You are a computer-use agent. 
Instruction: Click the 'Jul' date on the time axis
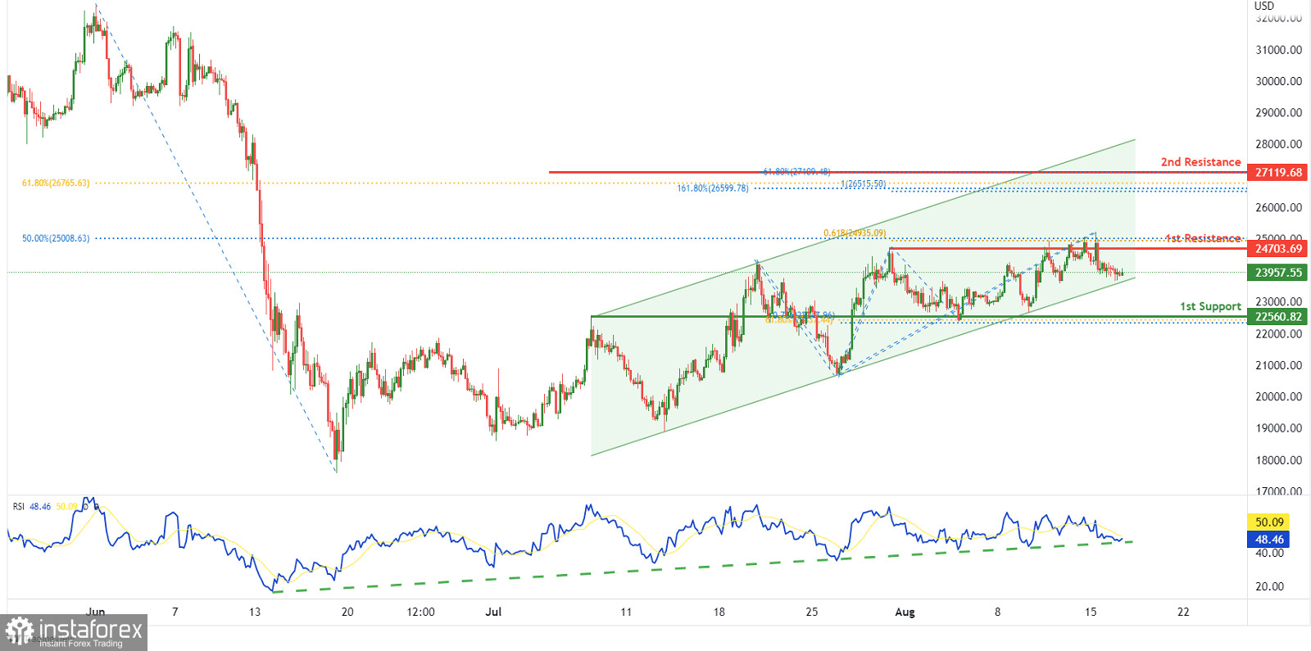493,613
